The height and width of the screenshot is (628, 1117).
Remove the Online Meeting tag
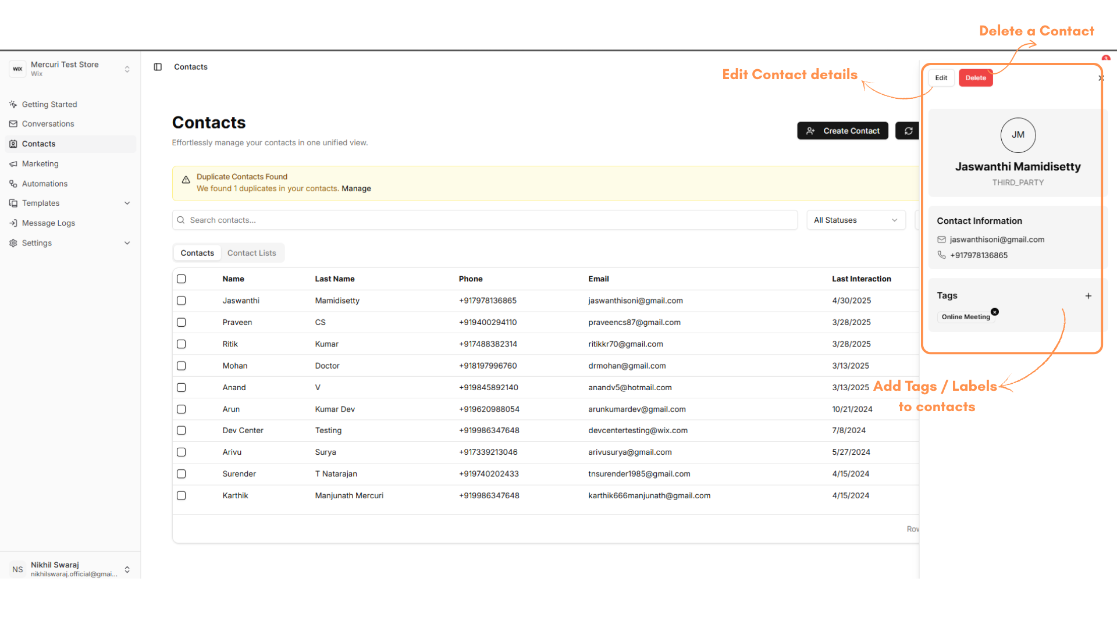(x=995, y=312)
